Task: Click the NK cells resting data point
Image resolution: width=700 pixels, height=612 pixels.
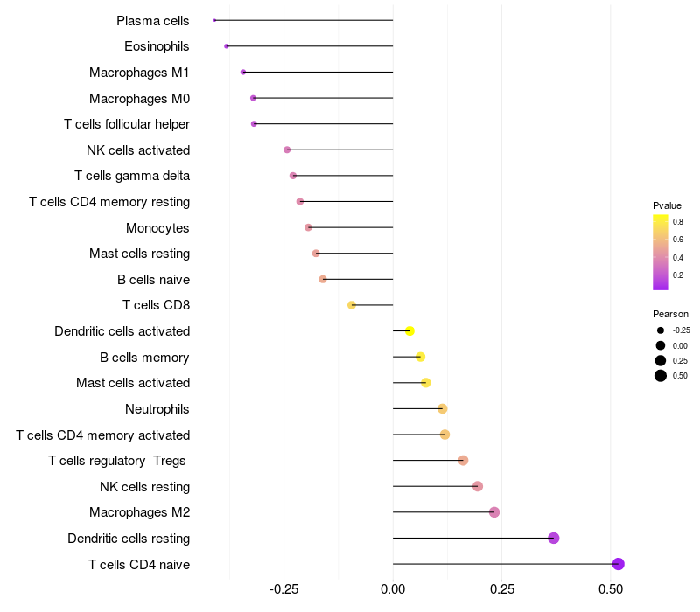Action: (478, 486)
